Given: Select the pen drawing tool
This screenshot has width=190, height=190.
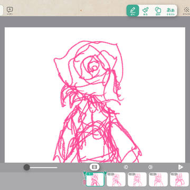Looking at the screenshot, I should coord(133,11).
